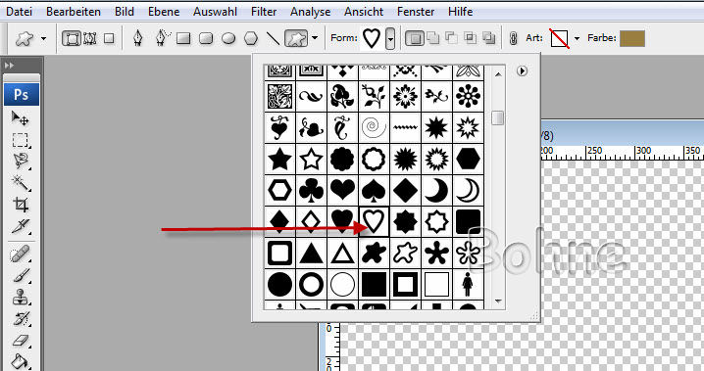704x371 pixels.
Task: Open the Ebene menu
Action: click(164, 12)
